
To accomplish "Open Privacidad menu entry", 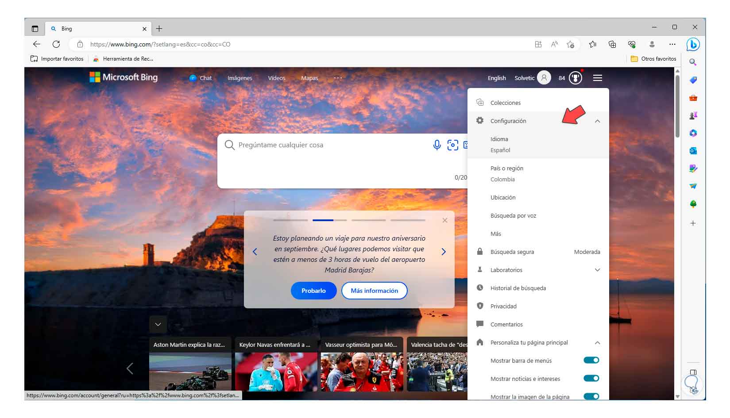I will click(538, 307).
